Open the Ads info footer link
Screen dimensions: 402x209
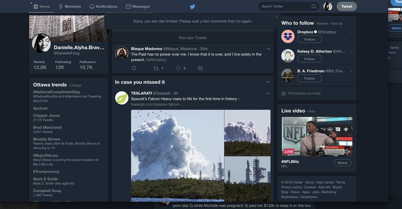324,187
